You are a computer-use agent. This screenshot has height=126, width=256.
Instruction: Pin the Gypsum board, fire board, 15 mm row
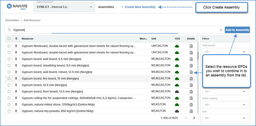point(16,79)
